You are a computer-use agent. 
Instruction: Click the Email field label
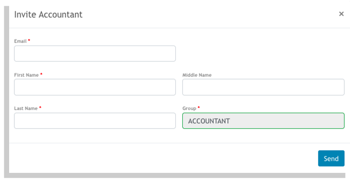tap(20, 41)
